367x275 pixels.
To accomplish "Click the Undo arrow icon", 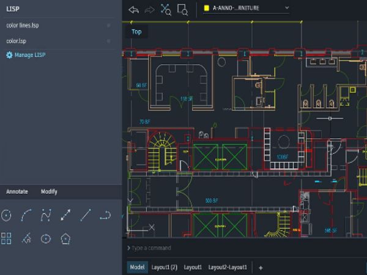I will (133, 10).
